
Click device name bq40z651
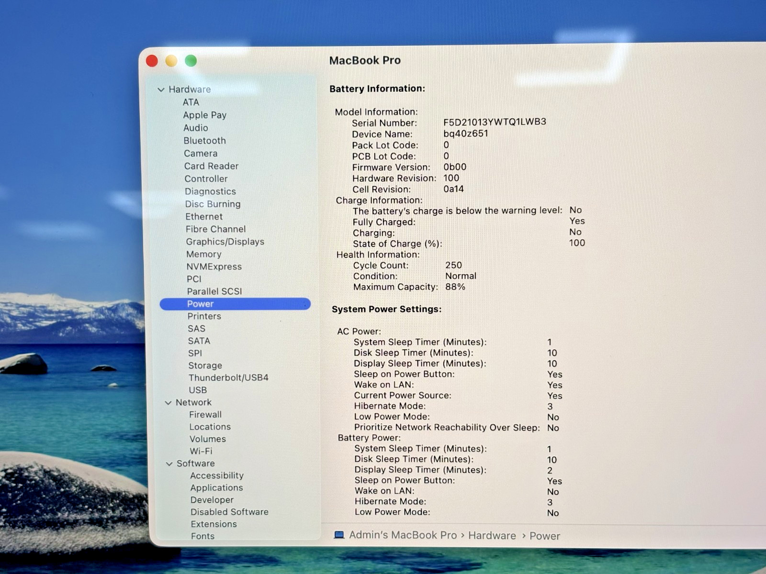click(466, 133)
